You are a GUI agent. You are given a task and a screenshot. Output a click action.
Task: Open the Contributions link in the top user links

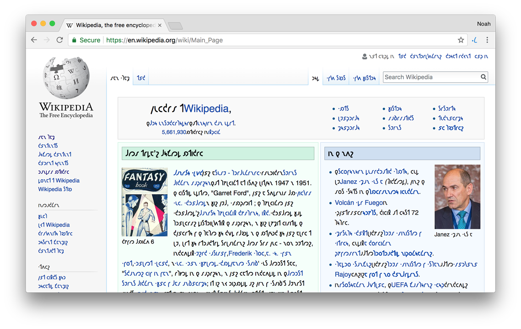tap(426, 57)
